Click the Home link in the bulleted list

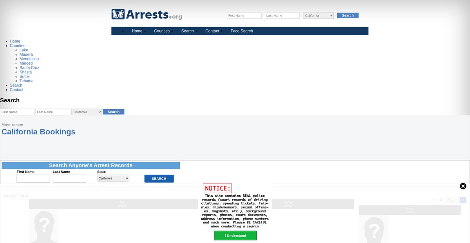pyautogui.click(x=15, y=41)
